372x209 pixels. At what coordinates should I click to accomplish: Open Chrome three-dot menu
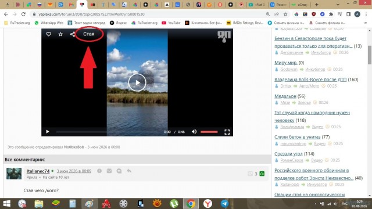pyautogui.click(x=366, y=14)
